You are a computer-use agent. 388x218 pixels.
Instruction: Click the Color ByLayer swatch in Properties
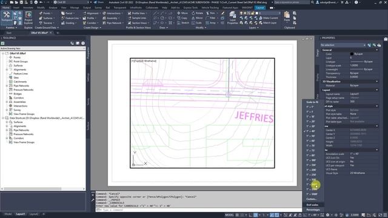(352, 54)
